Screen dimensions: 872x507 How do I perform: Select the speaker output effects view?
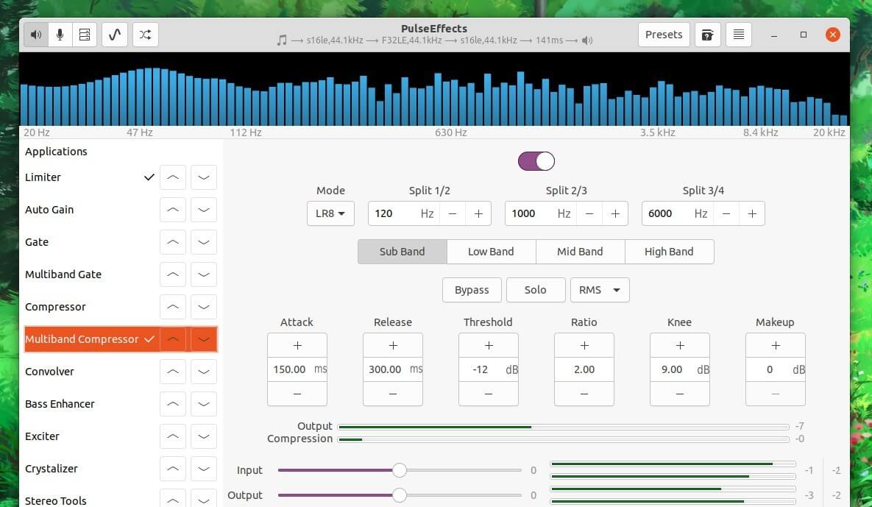click(35, 34)
